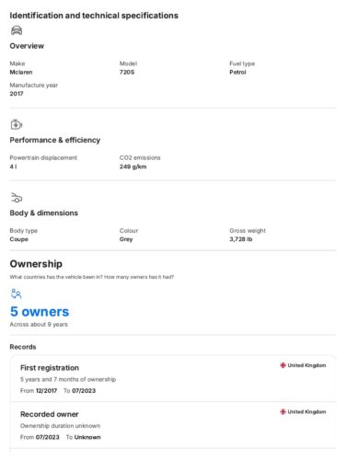This screenshot has width=346, height=460.
Task: Select the First registration record card
Action: [x=173, y=379]
